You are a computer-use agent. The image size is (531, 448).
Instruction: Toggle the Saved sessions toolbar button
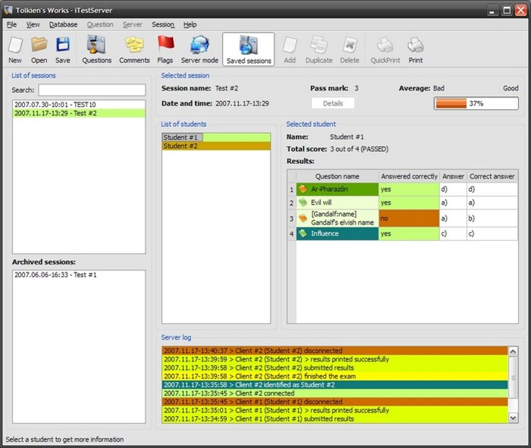click(248, 49)
